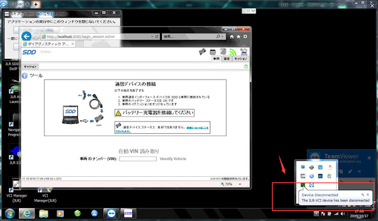
Task: Go back using Internet Explorer back arrow
Action: point(26,37)
